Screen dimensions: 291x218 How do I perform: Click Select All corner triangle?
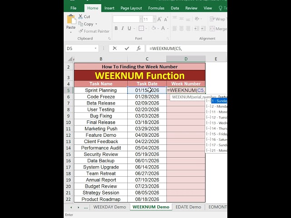click(70, 59)
